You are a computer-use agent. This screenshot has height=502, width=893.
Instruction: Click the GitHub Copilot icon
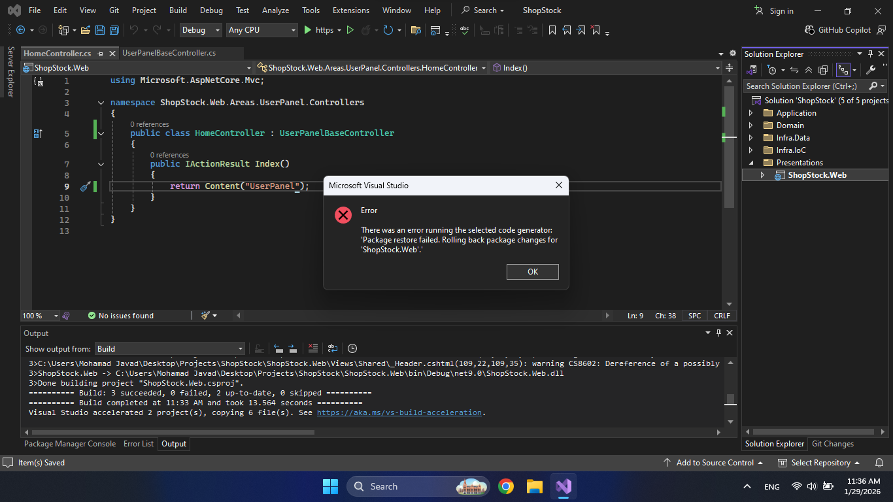[x=811, y=30]
